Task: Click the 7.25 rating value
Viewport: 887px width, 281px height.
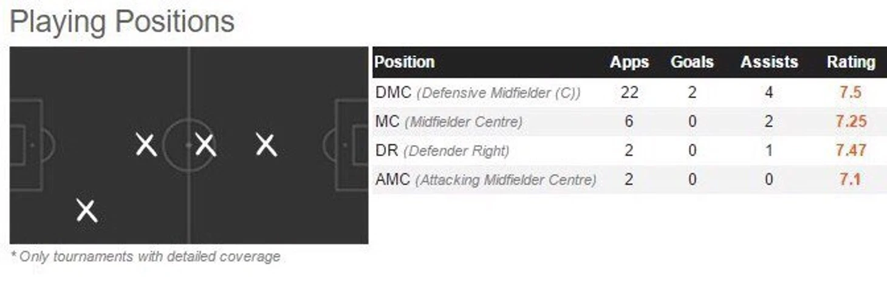Action: point(851,121)
